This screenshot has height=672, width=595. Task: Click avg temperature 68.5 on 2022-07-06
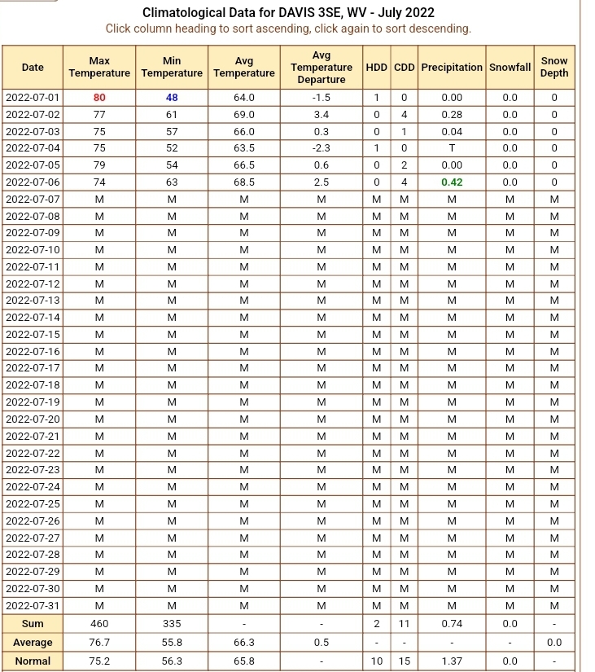(244, 182)
